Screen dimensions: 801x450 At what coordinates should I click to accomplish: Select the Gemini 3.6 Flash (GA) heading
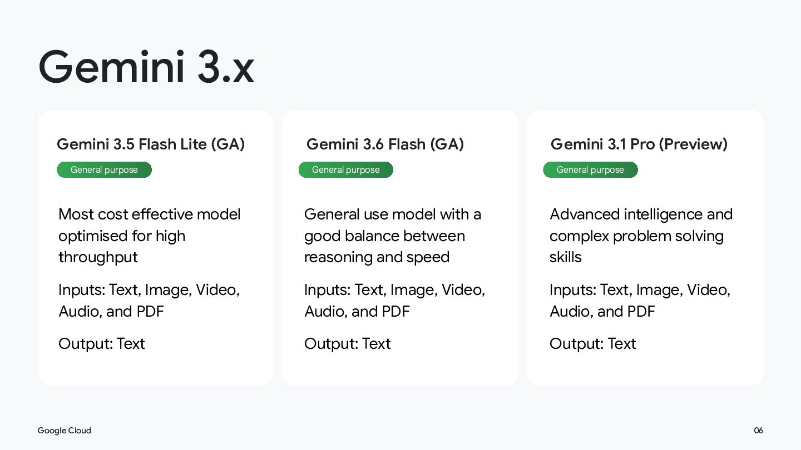[x=385, y=144]
